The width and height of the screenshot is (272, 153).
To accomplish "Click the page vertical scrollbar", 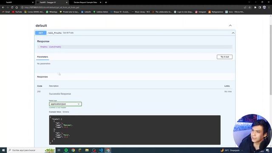I will click(x=271, y=60).
